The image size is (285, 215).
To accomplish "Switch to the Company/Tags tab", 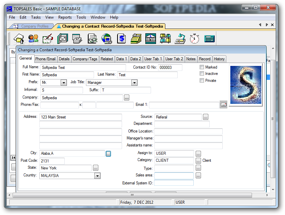I will 85,59.
